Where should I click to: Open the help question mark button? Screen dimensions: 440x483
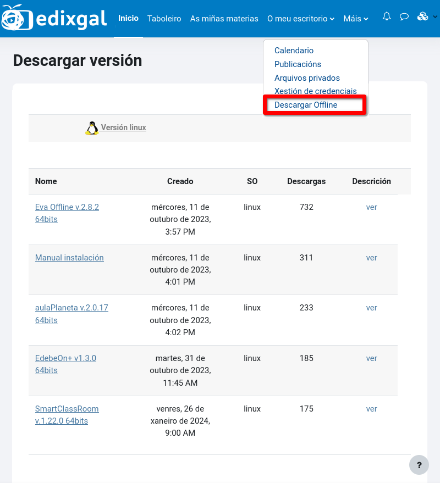point(419,464)
